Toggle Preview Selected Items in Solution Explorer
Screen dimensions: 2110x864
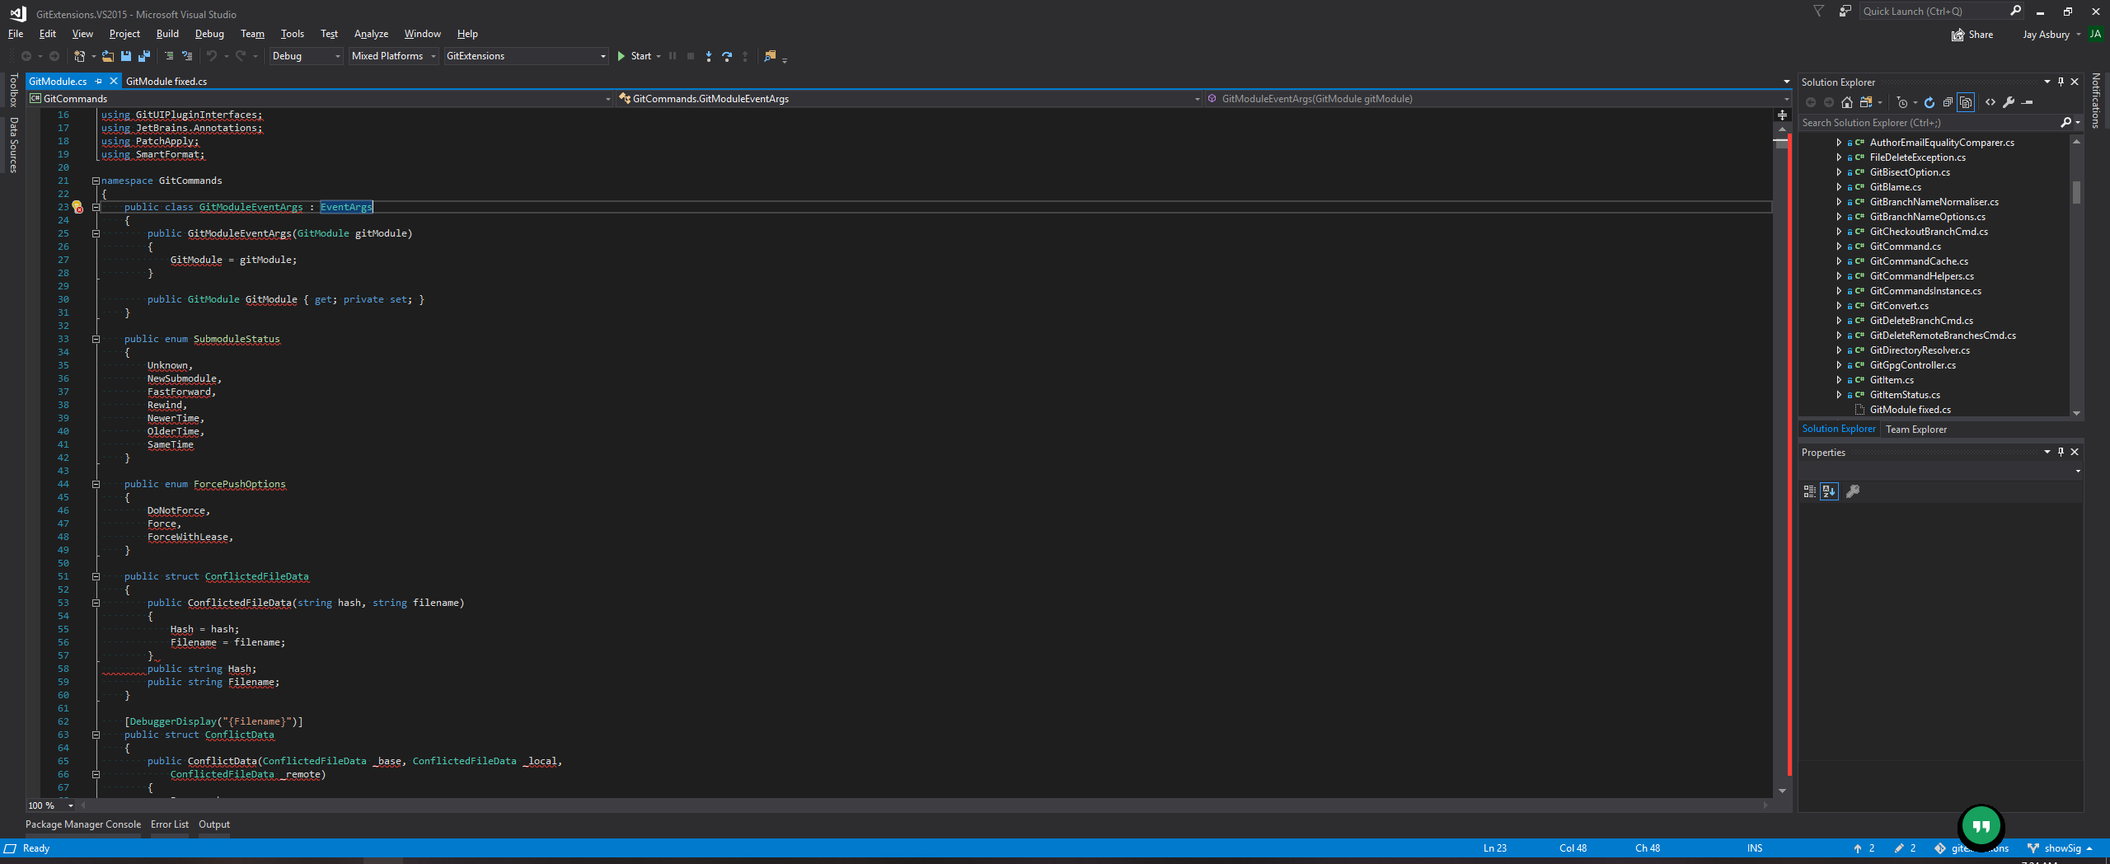(2028, 102)
